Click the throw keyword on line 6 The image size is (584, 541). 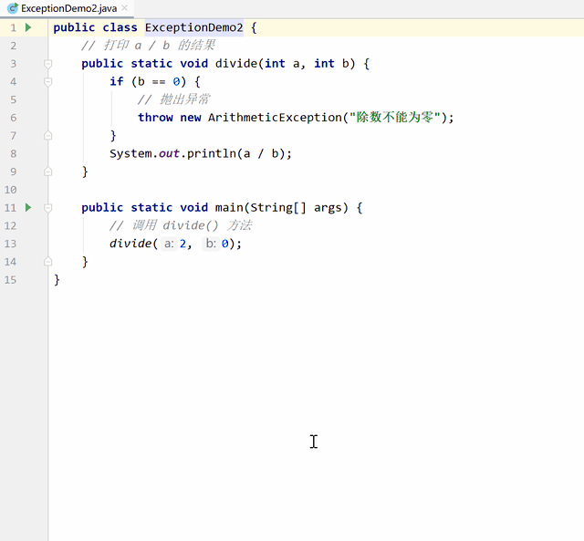155,118
